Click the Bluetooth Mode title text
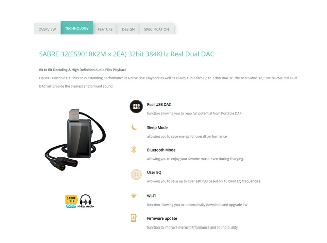 (161, 150)
